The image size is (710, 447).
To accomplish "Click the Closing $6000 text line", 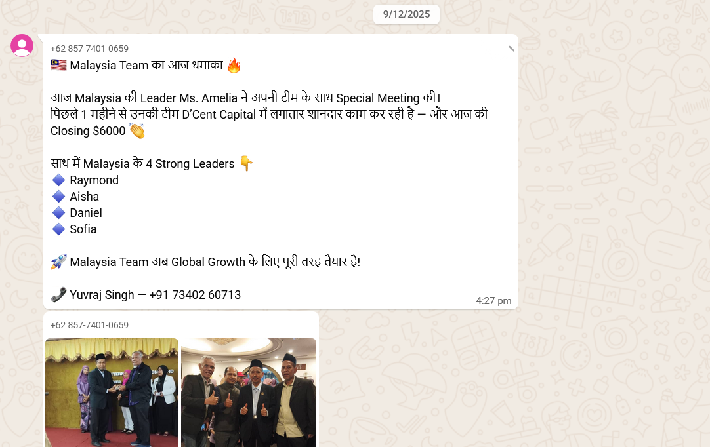I will 88,131.
